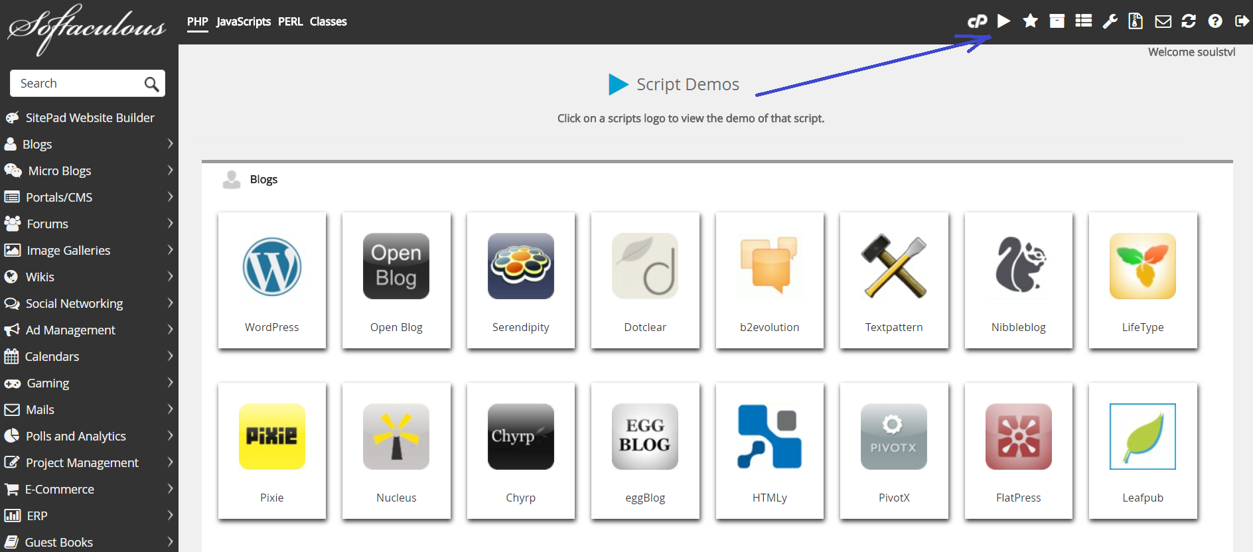The height and width of the screenshot is (552, 1253).
Task: Switch to the JavaScripts tab
Action: click(x=244, y=21)
